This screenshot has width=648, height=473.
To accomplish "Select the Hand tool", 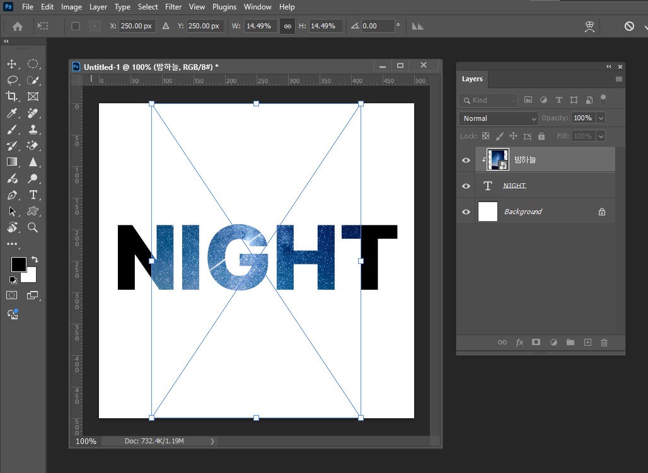I will click(x=12, y=227).
